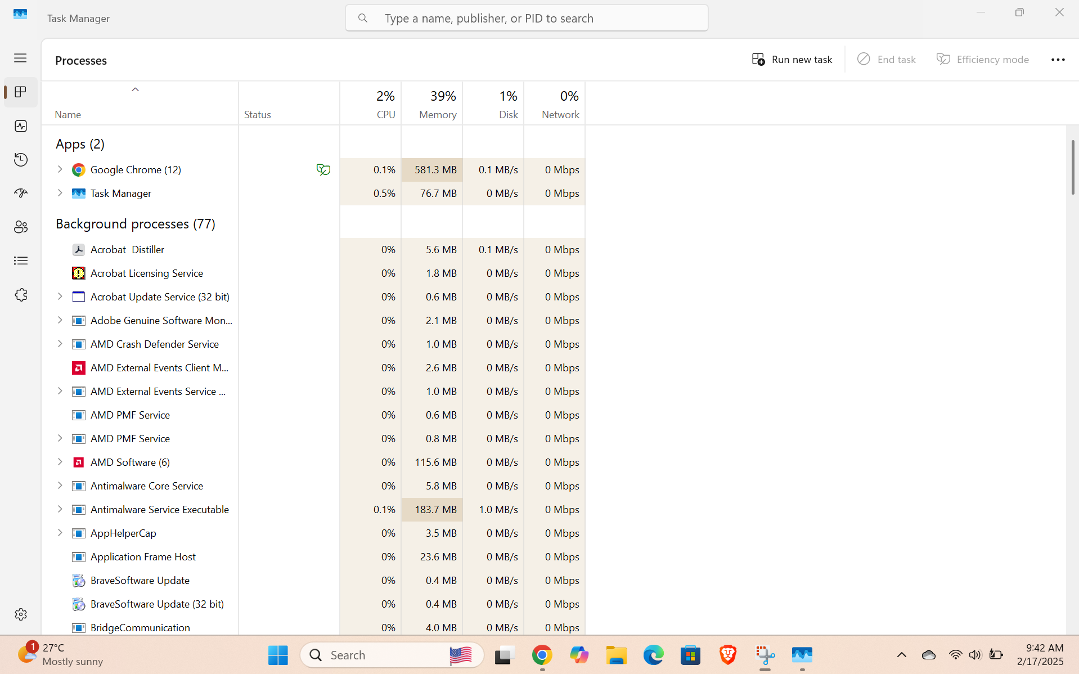Select the BridgeCommunication process row

pos(314,627)
